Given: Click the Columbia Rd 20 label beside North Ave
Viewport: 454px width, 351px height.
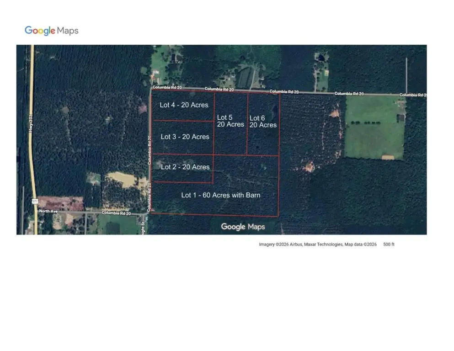Looking at the screenshot, I should click(116, 213).
